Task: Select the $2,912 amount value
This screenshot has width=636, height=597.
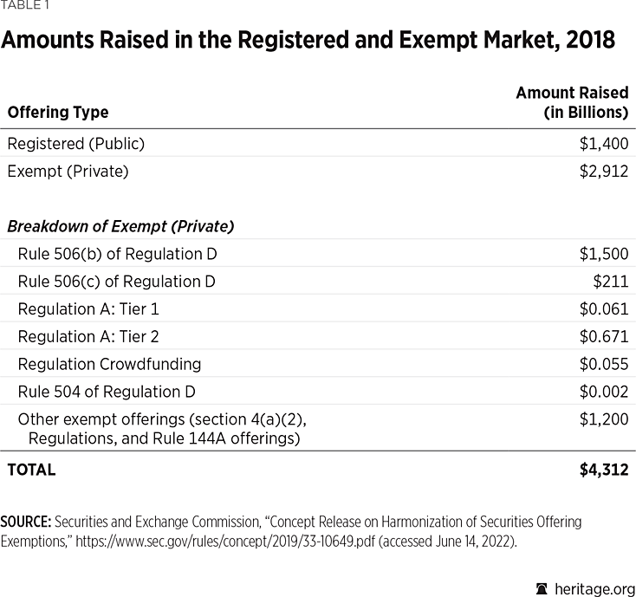Action: (x=604, y=171)
